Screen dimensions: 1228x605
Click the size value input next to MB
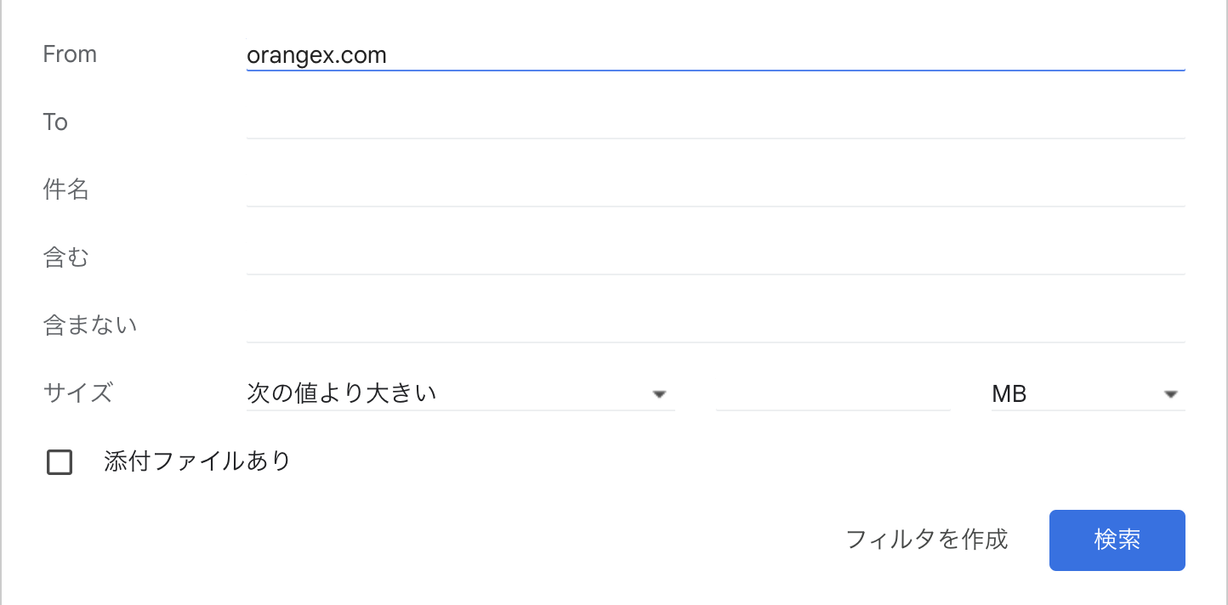click(832, 393)
